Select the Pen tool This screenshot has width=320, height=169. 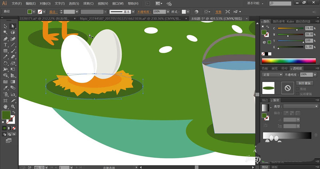[5, 39]
